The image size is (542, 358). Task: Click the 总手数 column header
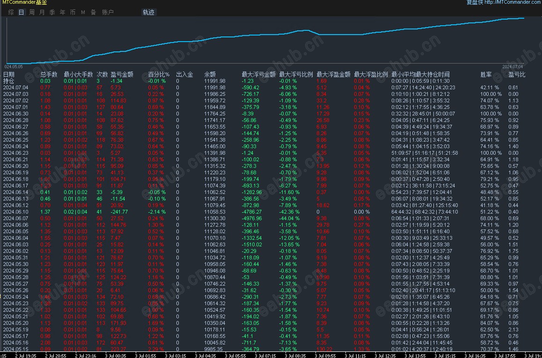[x=49, y=75]
